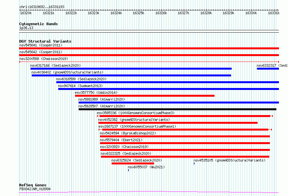Click the 16325k ruler tick label
The height and width of the screenshot is (196, 288).
(x=138, y=13)
